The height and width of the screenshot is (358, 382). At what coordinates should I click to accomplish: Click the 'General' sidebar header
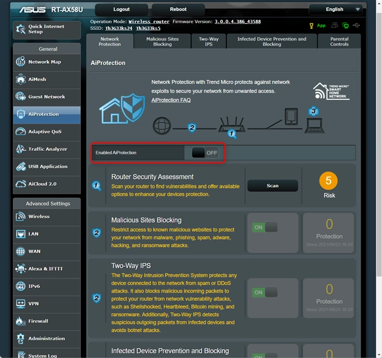(48, 49)
